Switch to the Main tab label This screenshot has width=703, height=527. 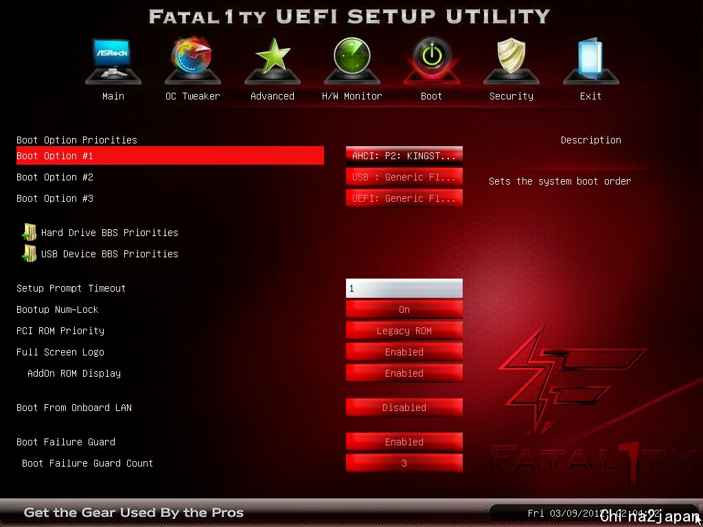click(113, 96)
